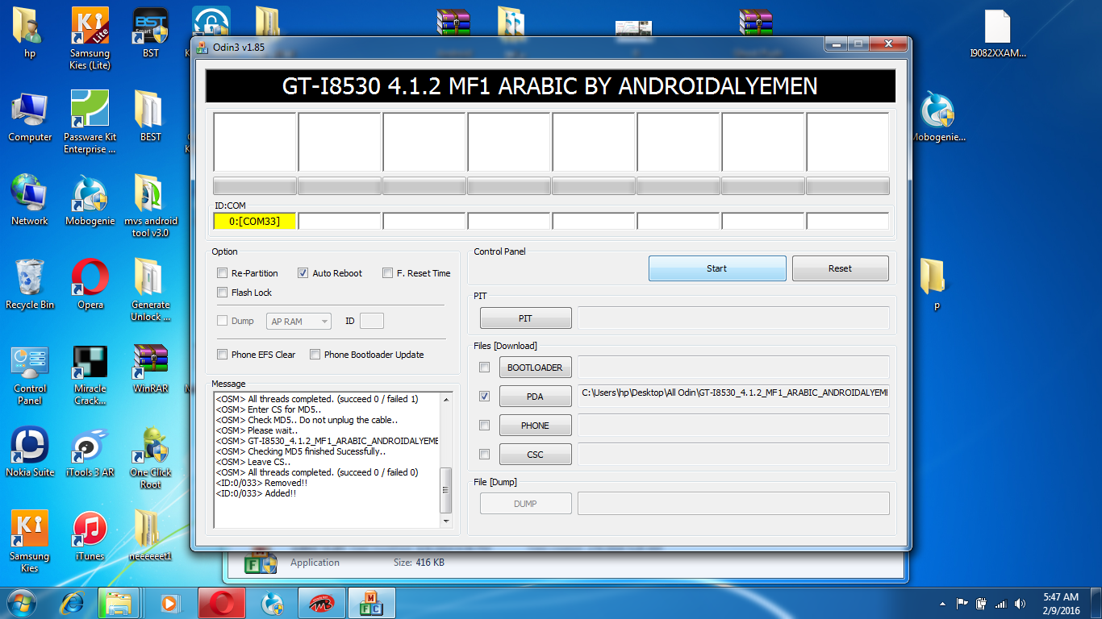Screen dimensions: 1102x619
Task: Uncheck the Auto Reboot option
Action: [303, 273]
